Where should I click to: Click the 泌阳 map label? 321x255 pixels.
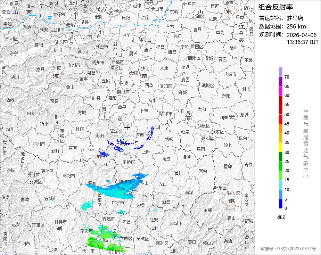coord(99,135)
